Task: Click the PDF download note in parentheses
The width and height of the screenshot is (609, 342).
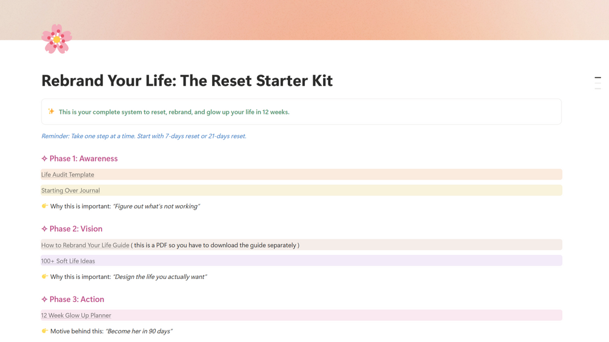Action: [x=215, y=245]
